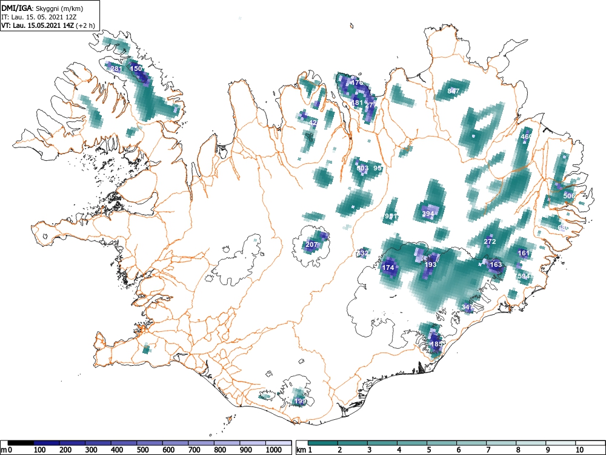Click the 272 visibility value on the map
606x455 pixels.
tap(490, 241)
